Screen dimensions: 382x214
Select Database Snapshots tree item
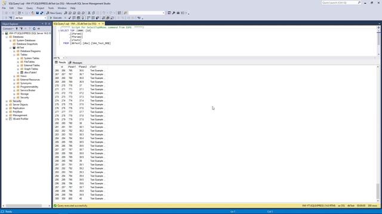[27, 44]
